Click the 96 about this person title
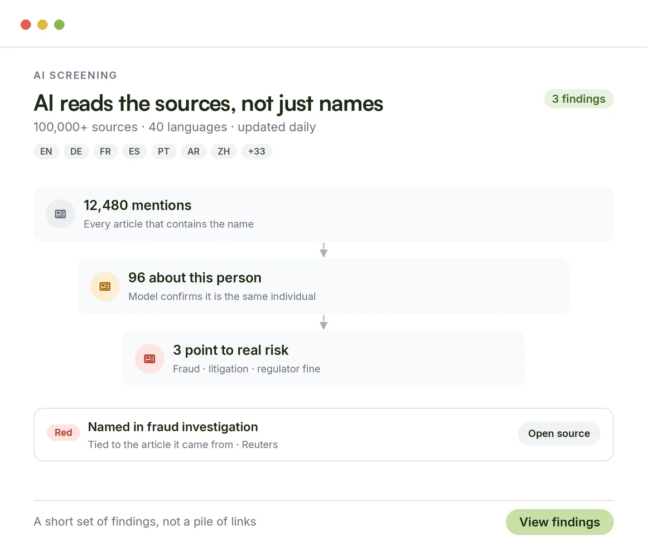 [x=195, y=278]
